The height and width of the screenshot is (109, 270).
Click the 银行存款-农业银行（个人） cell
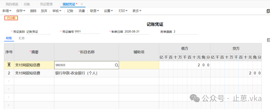[86, 73]
